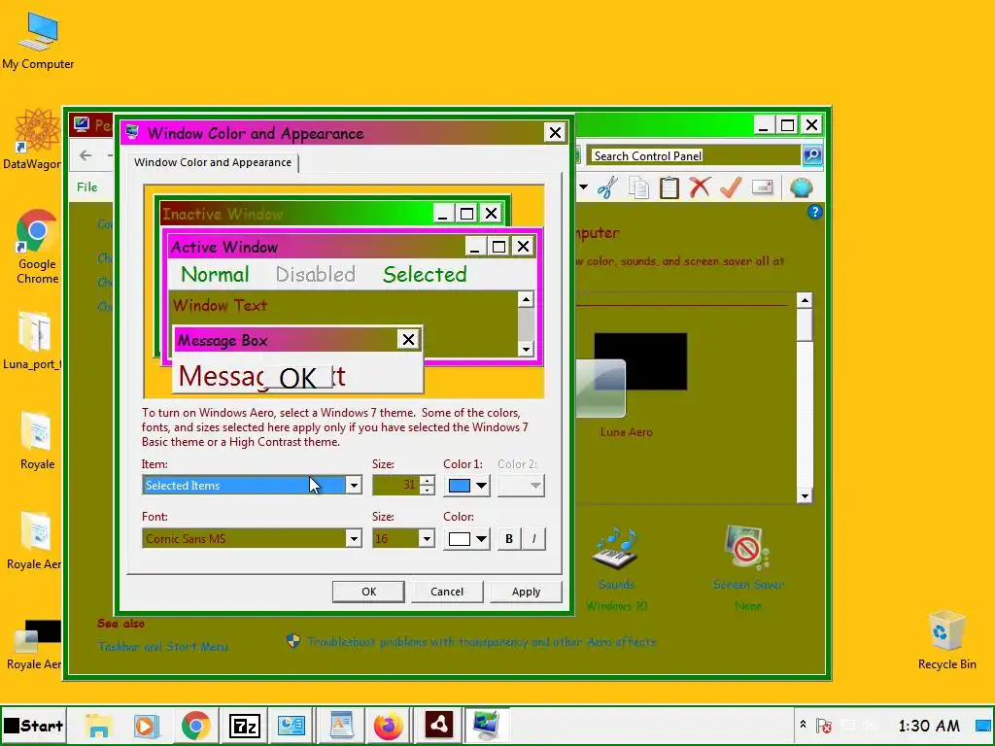
Task: Click Selected menu item in preview
Action: pyautogui.click(x=425, y=275)
